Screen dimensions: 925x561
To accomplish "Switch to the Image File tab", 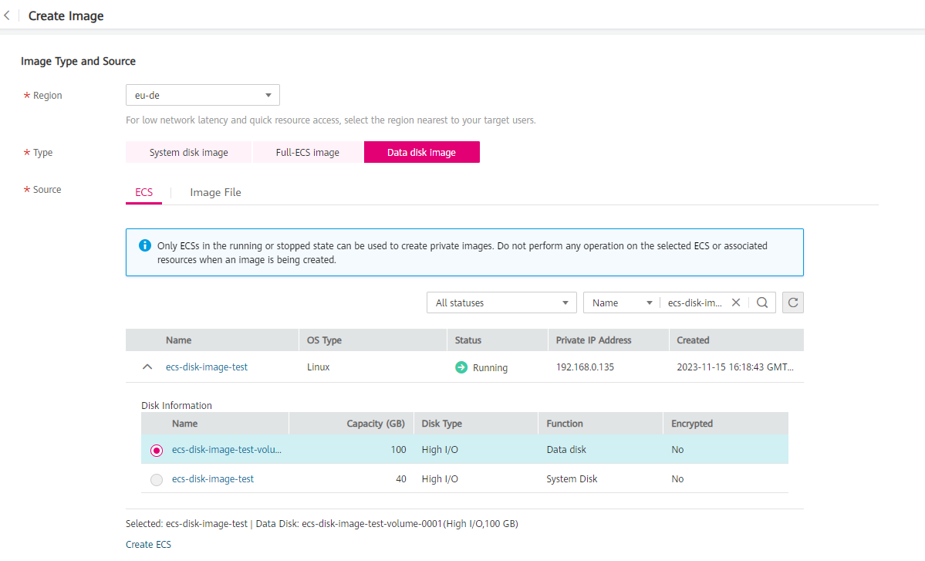I will pos(215,192).
